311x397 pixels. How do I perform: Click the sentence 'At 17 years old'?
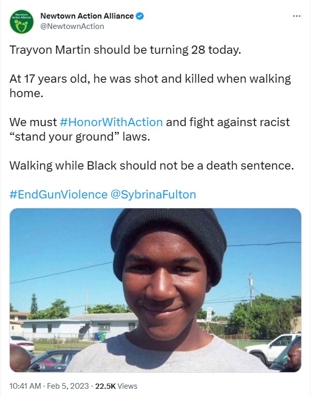(x=50, y=79)
